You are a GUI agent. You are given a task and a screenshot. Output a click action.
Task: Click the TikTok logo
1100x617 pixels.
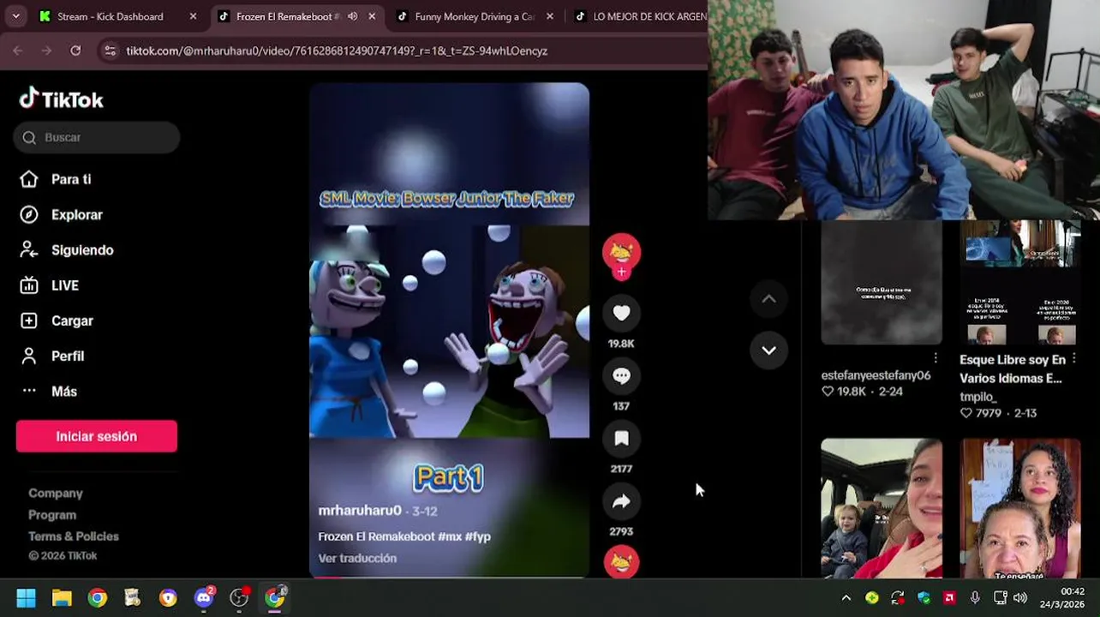point(62,99)
